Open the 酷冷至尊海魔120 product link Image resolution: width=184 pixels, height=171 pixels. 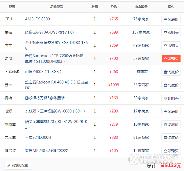tap(56, 124)
